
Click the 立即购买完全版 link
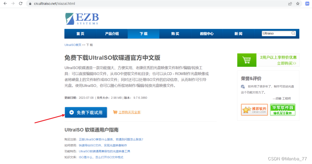[x=130, y=112]
